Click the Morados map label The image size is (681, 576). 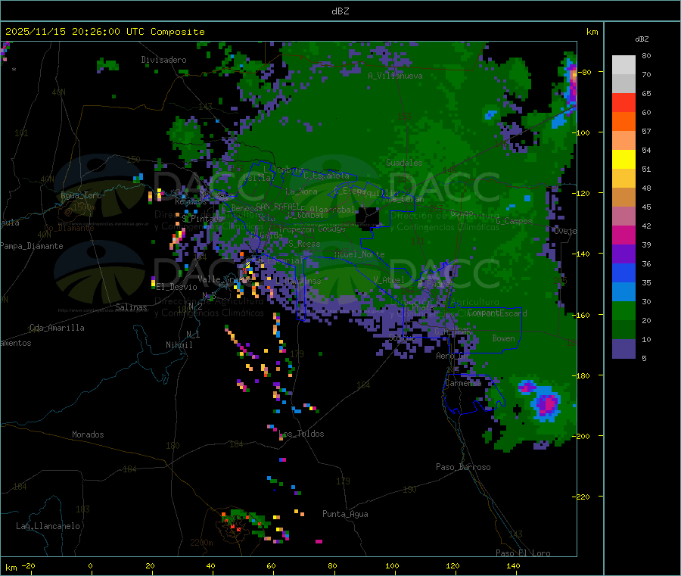tap(88, 434)
